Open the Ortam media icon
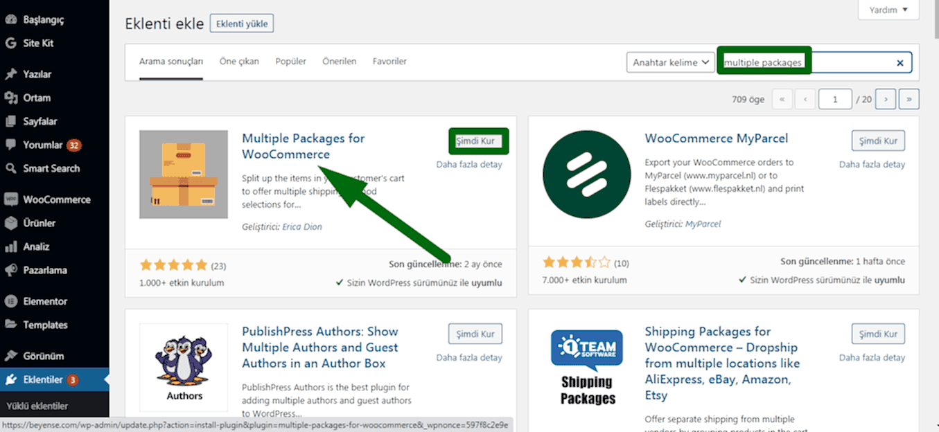The height and width of the screenshot is (432, 939). 11,98
